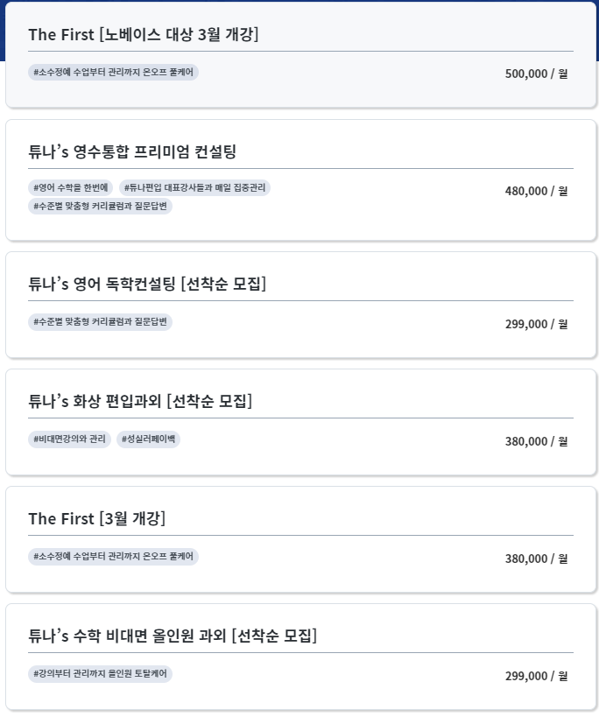
Task: Open 튜나's 화상 편입과외 [선착순 모집] title
Action: point(140,401)
